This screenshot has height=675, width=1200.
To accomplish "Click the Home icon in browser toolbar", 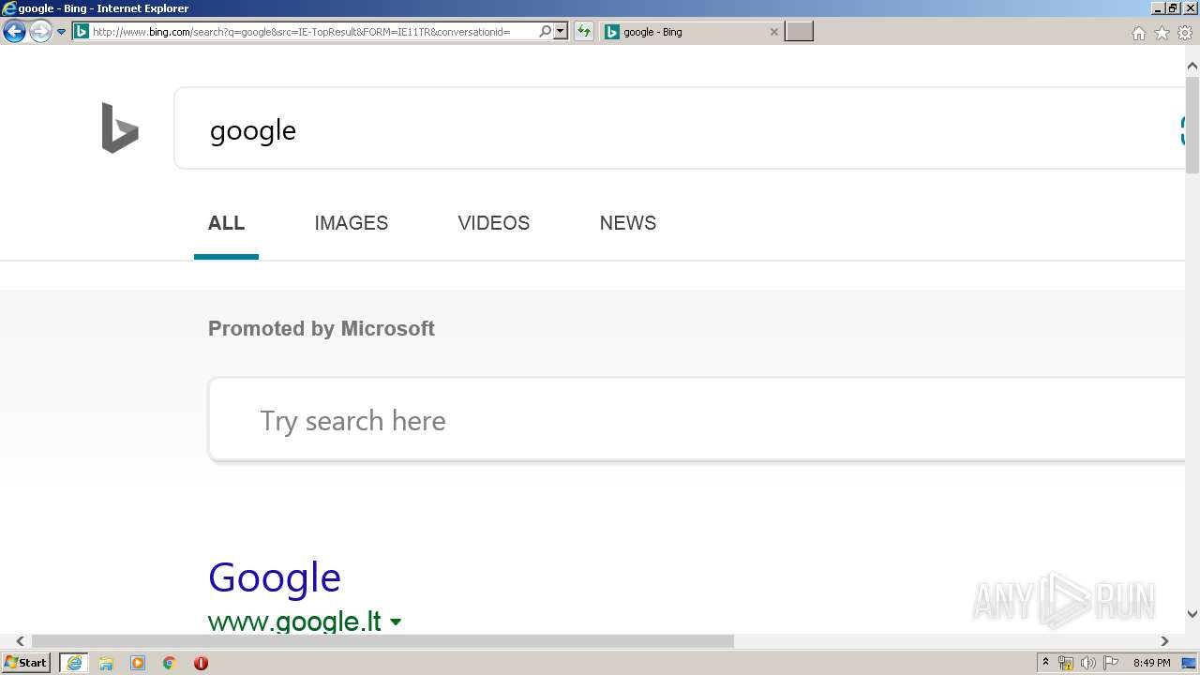I will click(x=1138, y=33).
